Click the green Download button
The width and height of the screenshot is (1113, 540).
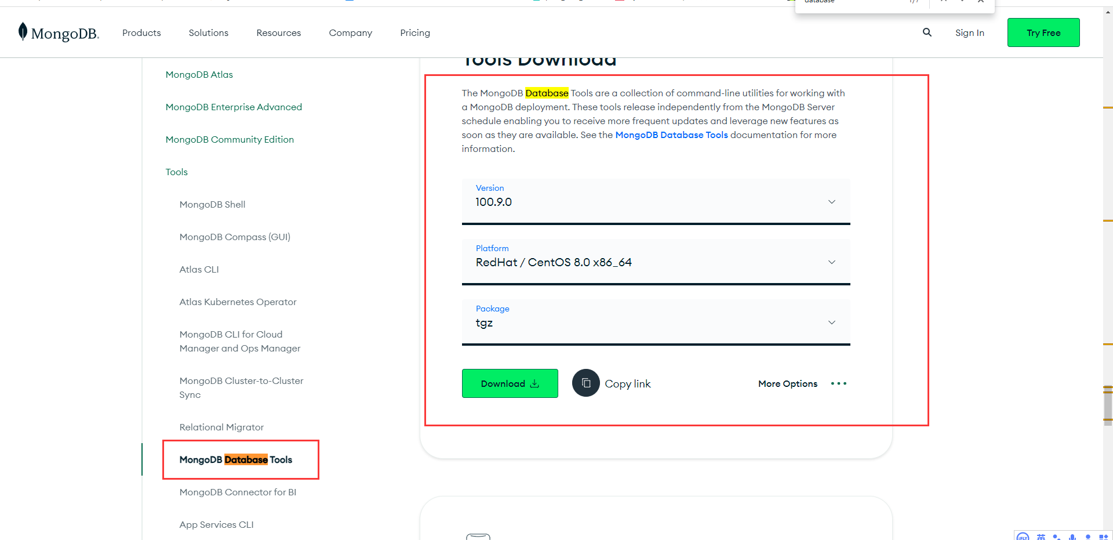coord(510,383)
